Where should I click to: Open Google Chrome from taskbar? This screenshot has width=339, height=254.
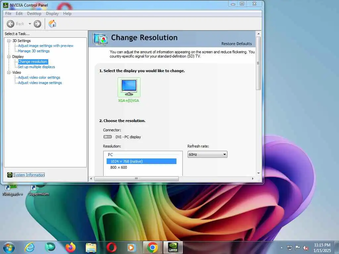[152, 247]
